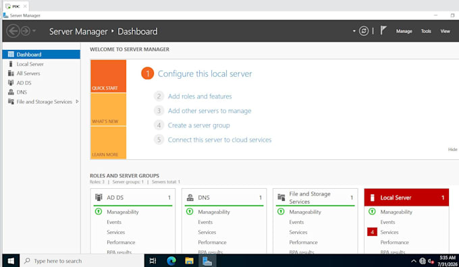The height and width of the screenshot is (267, 459).
Task: Click Configure this local server link
Action: [x=205, y=73]
